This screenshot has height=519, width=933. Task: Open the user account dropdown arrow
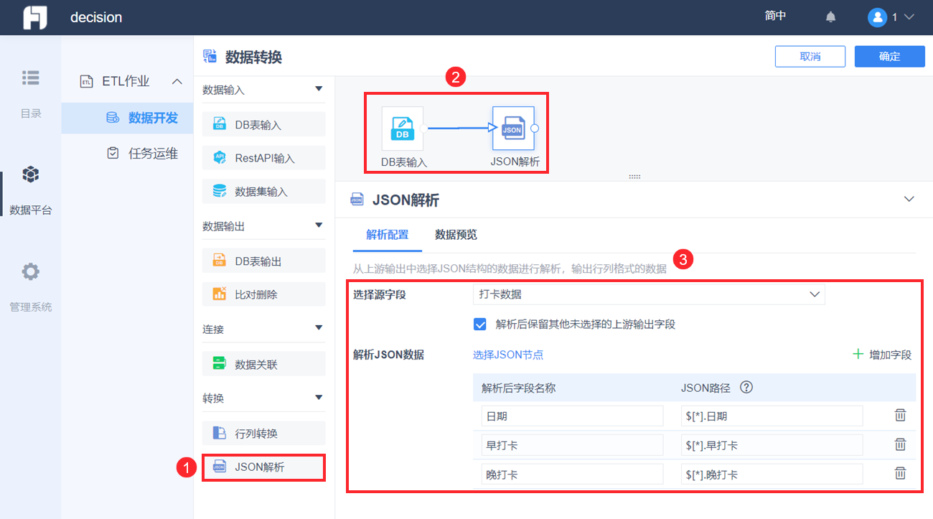[x=909, y=17]
